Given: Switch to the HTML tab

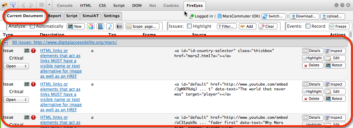Looking at the screenshot, I should point(86,5).
